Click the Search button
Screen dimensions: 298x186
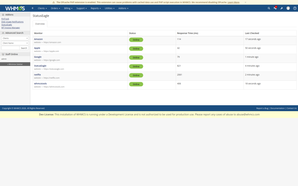click(x=24, y=48)
